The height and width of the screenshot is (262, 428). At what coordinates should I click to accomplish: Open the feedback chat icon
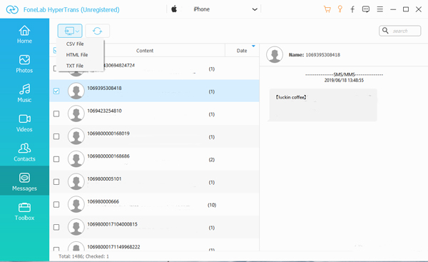pos(366,9)
